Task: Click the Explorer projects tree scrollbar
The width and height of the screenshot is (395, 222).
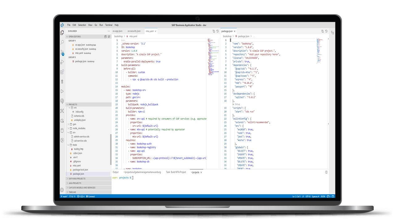Action: coord(111,149)
